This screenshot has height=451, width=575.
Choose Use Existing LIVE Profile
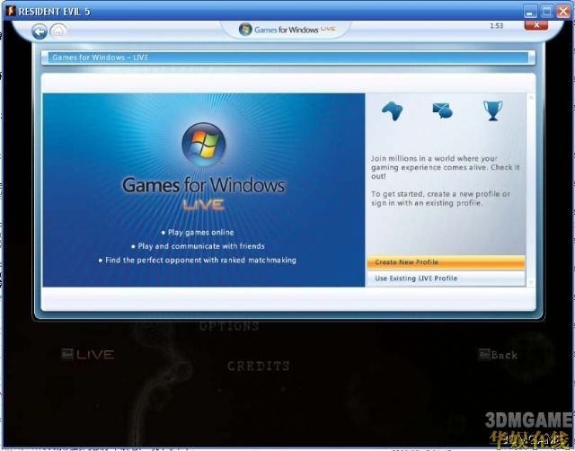[446, 279]
